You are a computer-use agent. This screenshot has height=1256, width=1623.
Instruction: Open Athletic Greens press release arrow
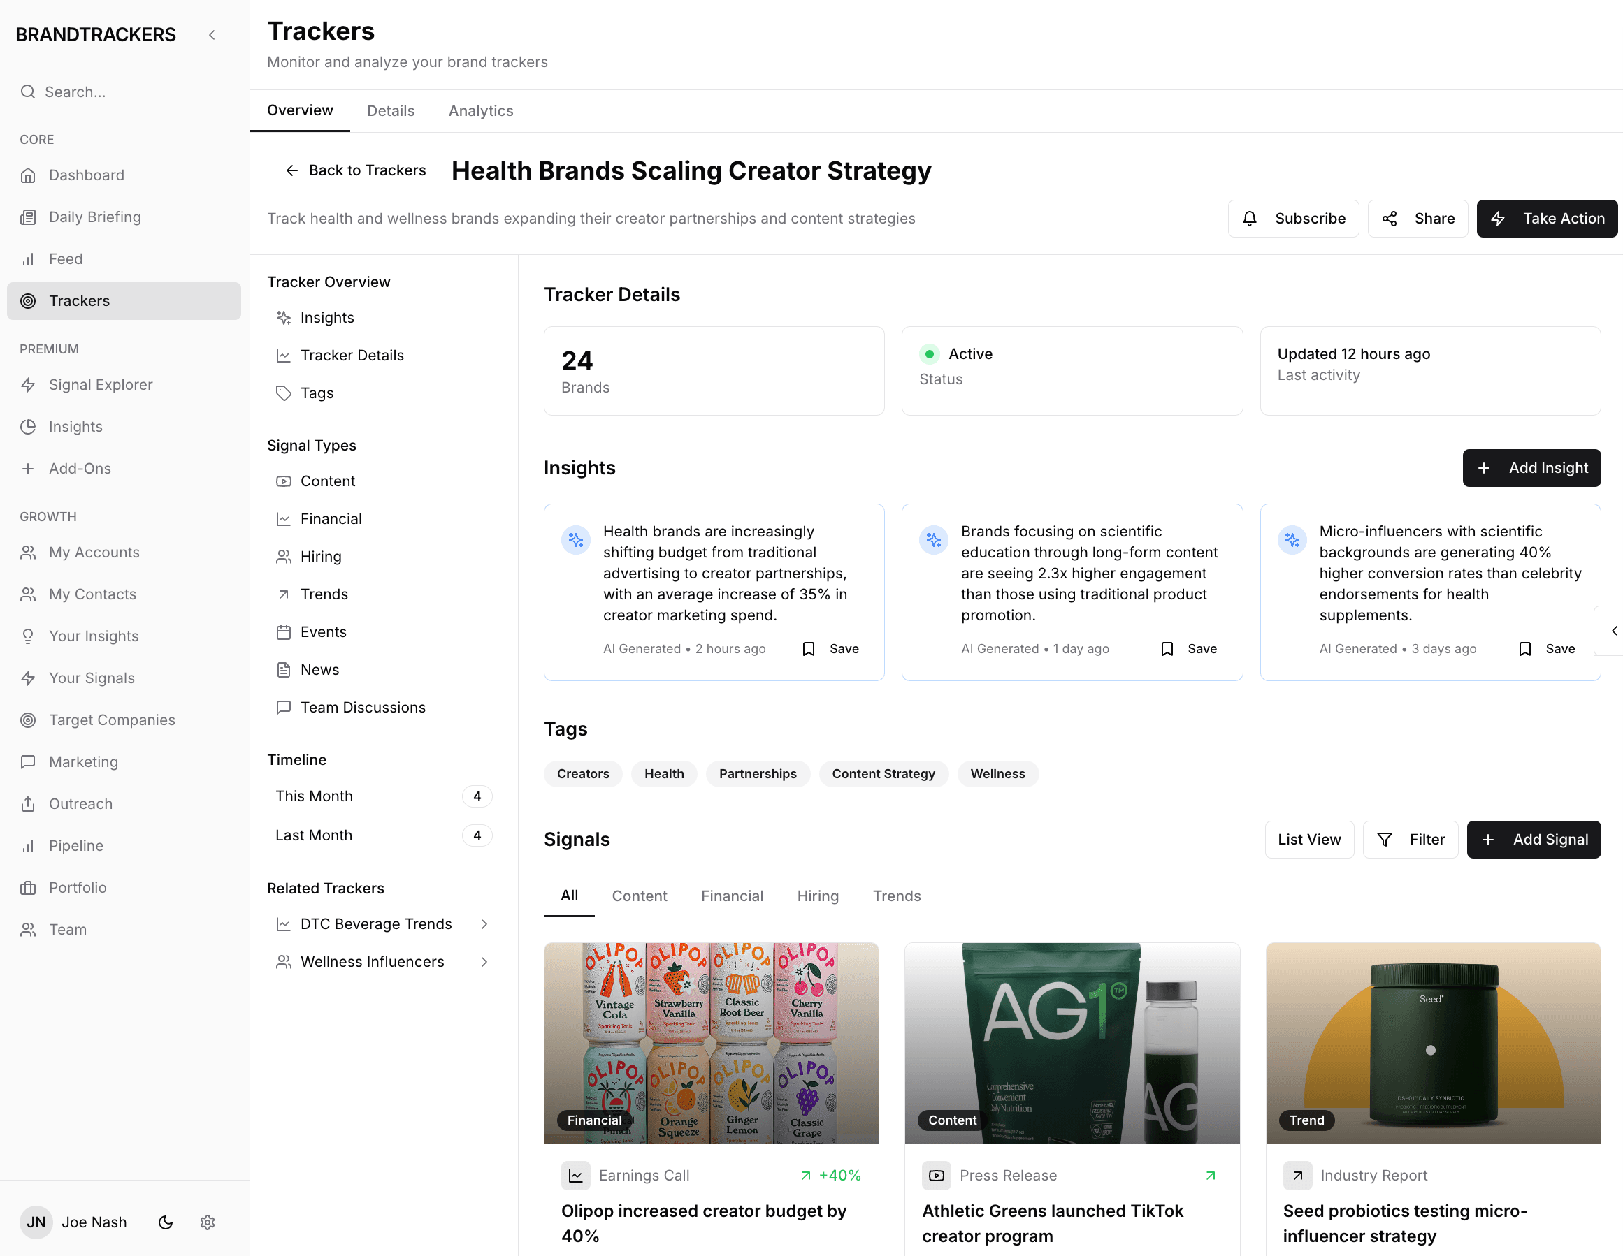(x=1211, y=1176)
